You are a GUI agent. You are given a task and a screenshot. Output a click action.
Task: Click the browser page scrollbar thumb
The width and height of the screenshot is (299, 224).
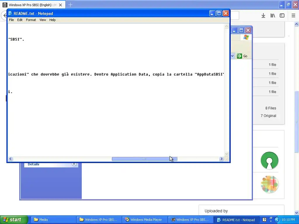coord(297,122)
